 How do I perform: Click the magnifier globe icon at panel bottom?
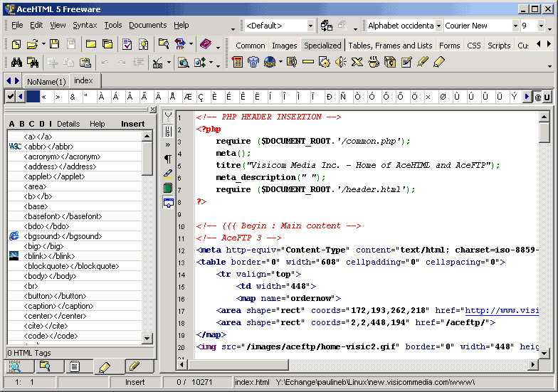pyautogui.click(x=15, y=366)
